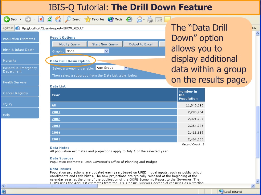Click the status bar page icon
The width and height of the screenshot is (261, 195).
coord(4,191)
